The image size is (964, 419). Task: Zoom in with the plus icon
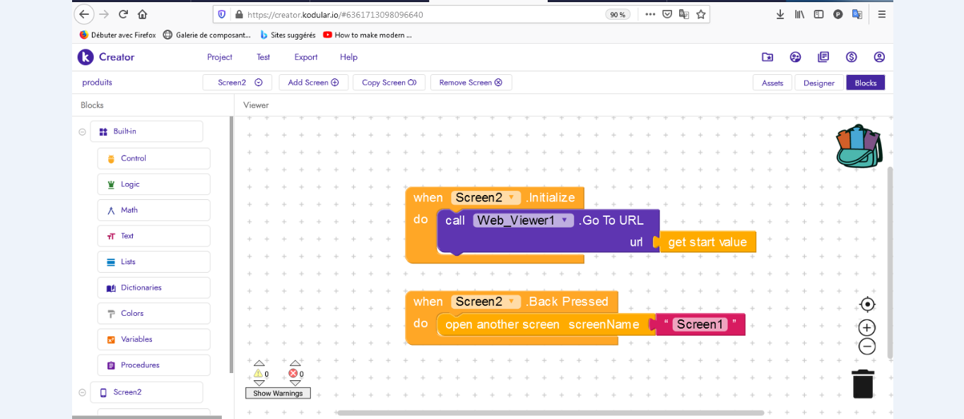867,328
